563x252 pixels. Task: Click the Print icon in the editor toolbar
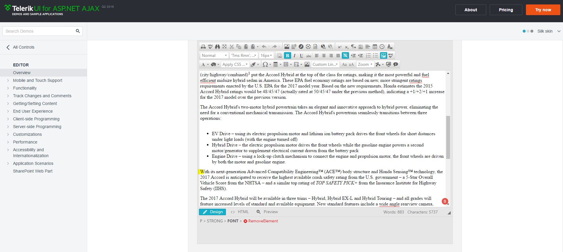(x=203, y=47)
